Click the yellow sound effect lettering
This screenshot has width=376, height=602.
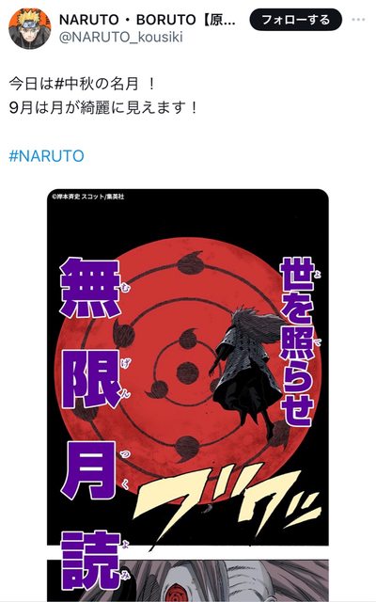coord(228,503)
